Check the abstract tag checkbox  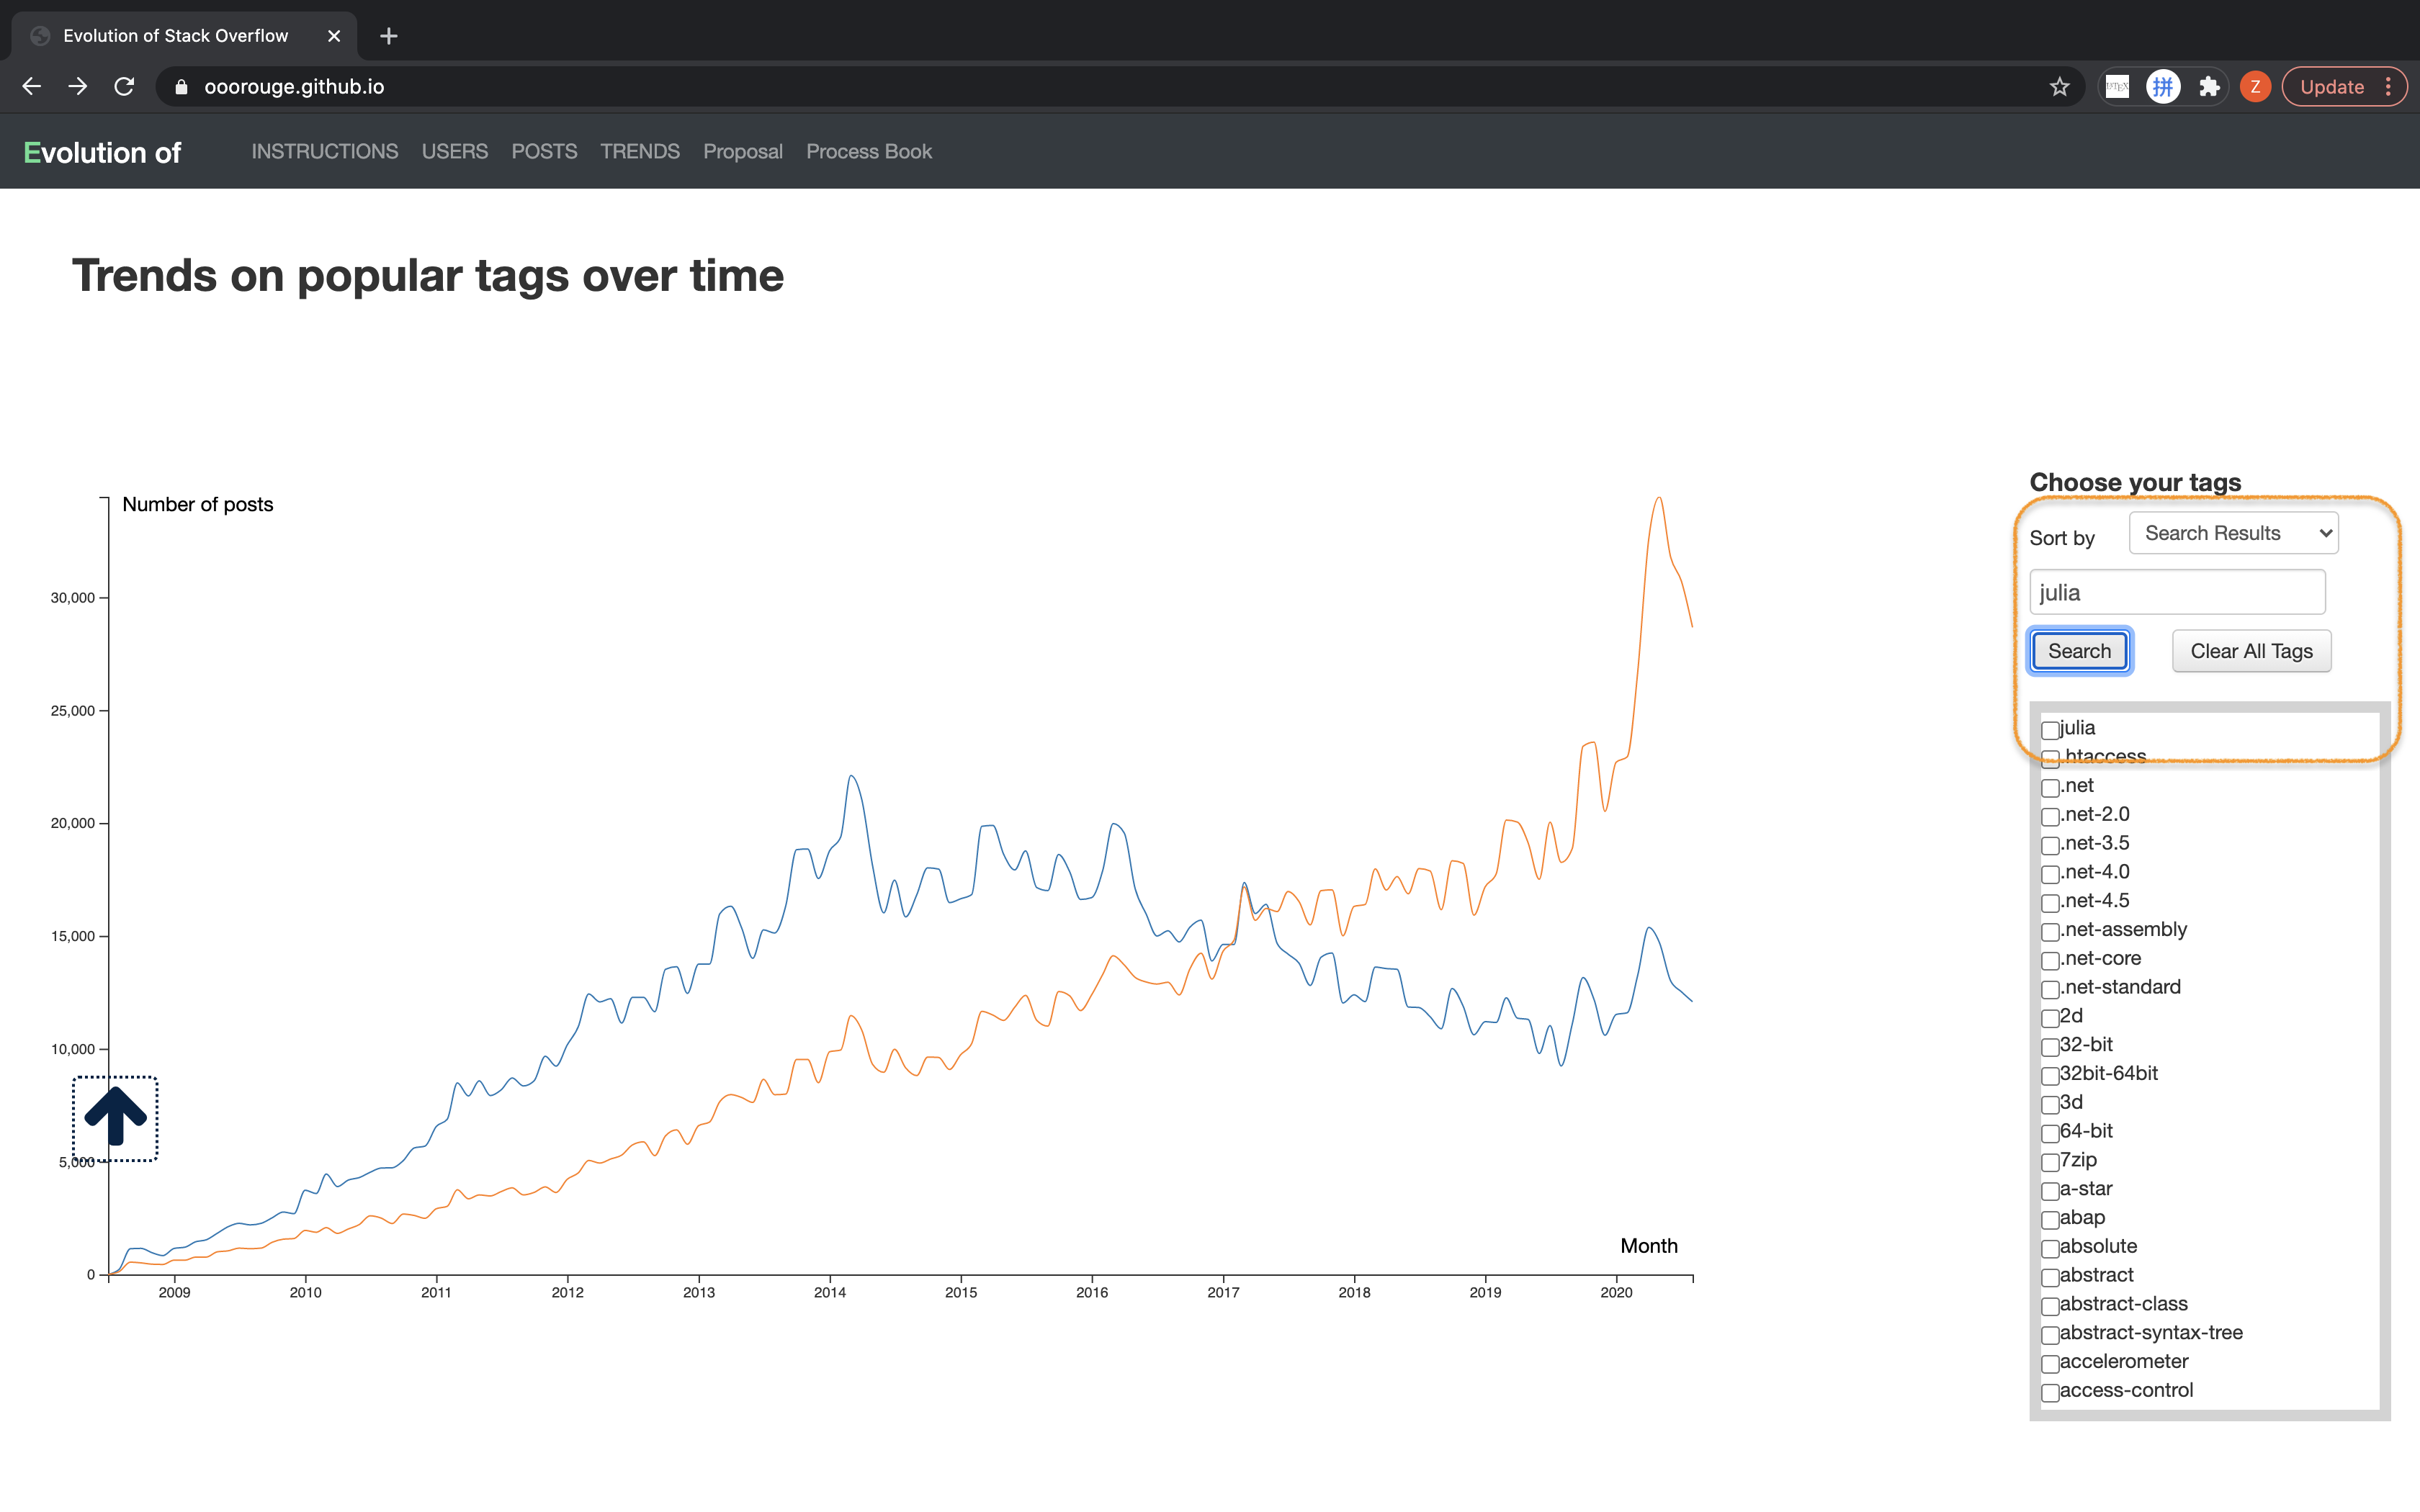2050,1277
